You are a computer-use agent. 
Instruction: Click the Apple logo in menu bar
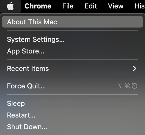point(10,6)
